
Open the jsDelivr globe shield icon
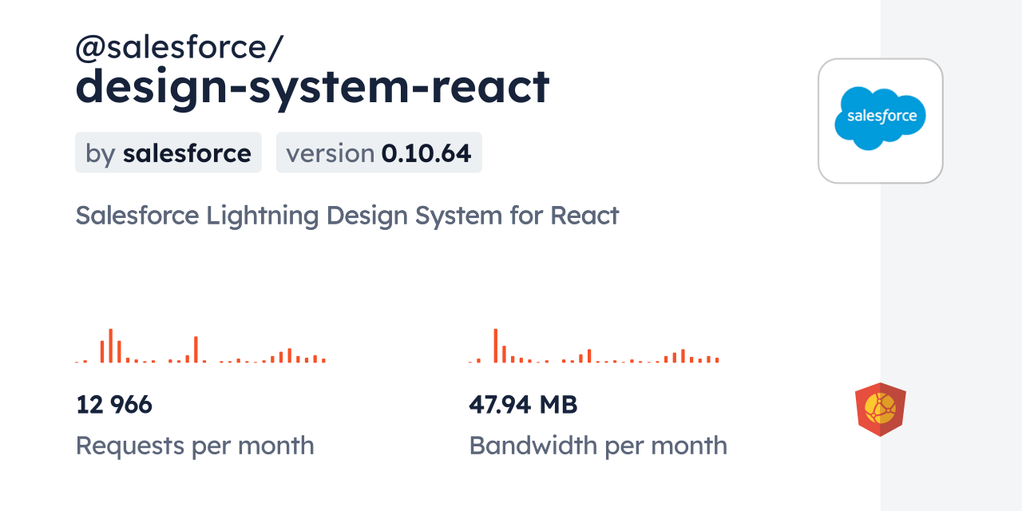click(x=881, y=408)
